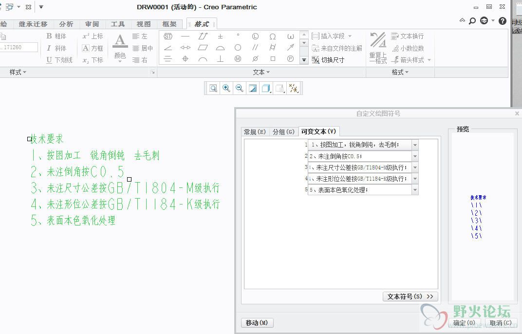Image resolution: width=522 pixels, height=334 pixels.
Task: Click the 文本符号(S) >> button
Action: [x=410, y=297]
